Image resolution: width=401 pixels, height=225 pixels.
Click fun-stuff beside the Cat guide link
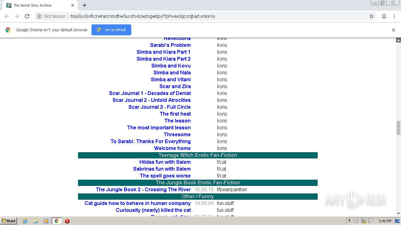(225, 203)
